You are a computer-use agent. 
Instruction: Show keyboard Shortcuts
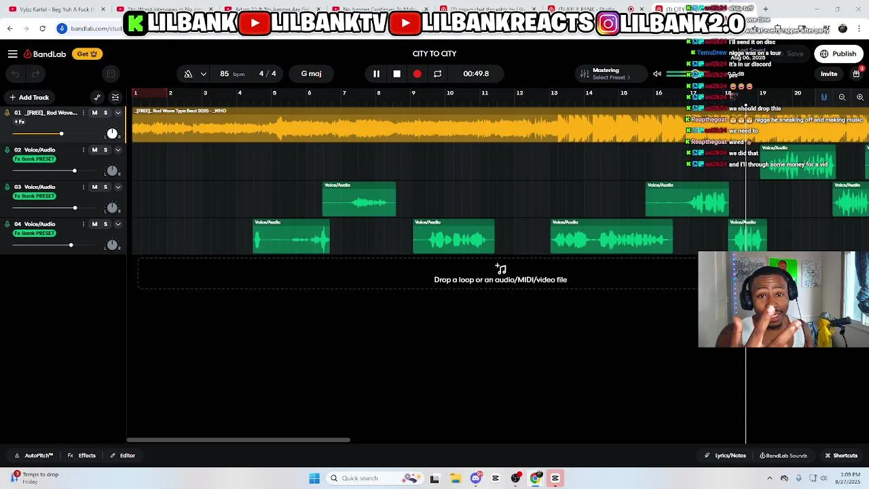point(841,456)
